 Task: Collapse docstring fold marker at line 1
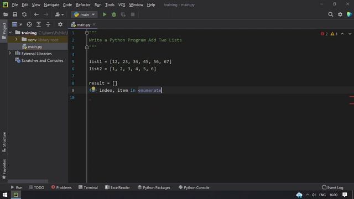click(87, 33)
